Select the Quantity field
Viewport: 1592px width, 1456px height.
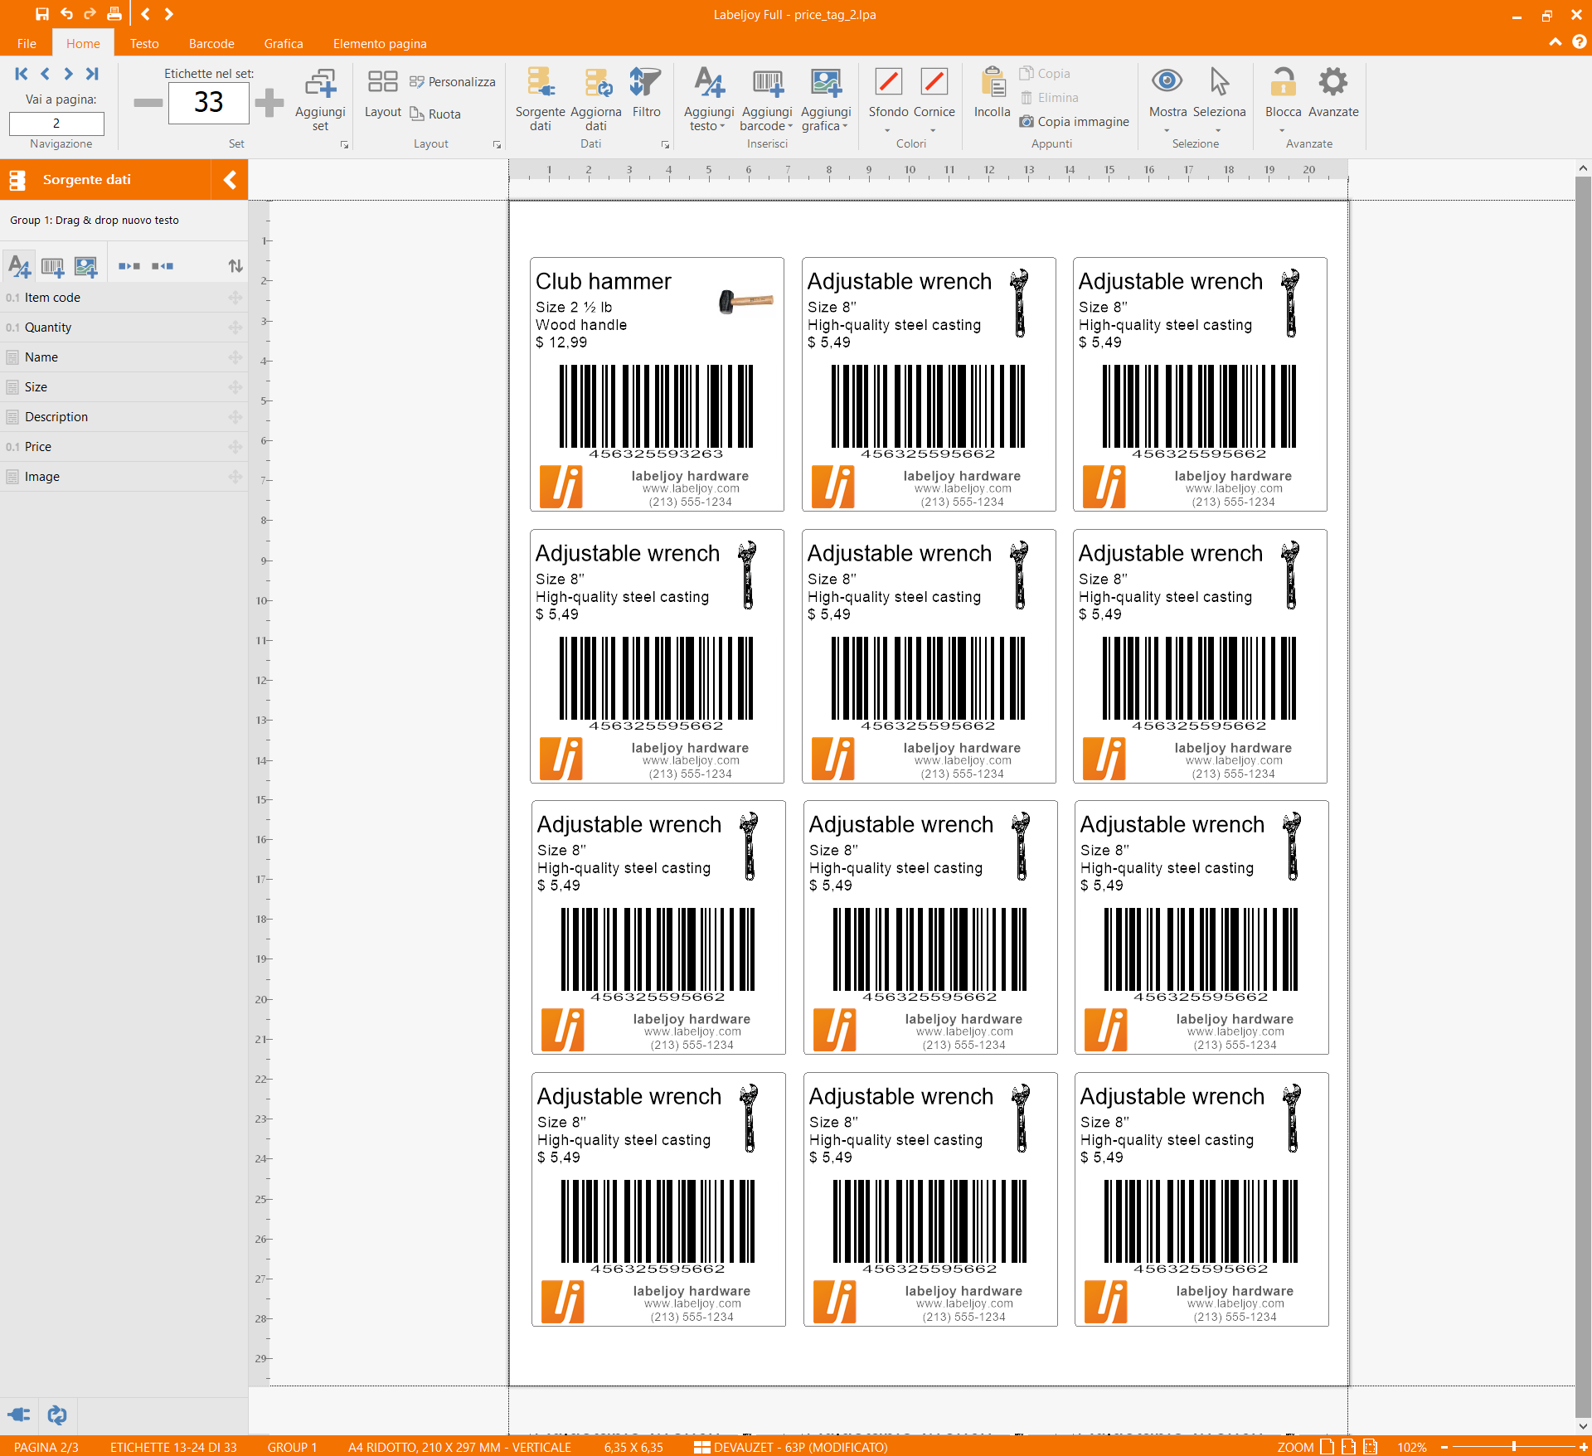tap(124, 328)
